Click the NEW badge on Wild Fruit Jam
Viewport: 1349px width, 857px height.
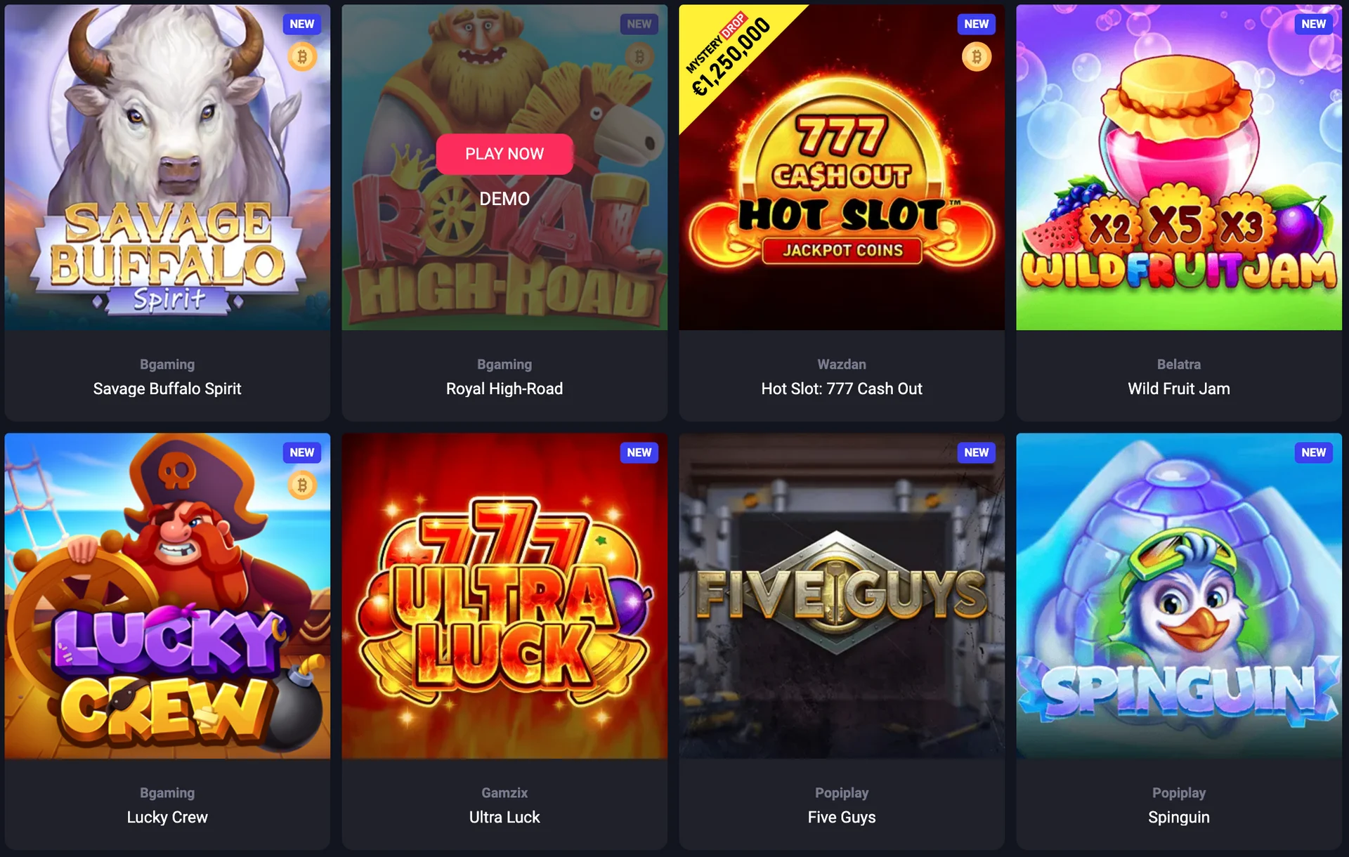[x=1313, y=24]
